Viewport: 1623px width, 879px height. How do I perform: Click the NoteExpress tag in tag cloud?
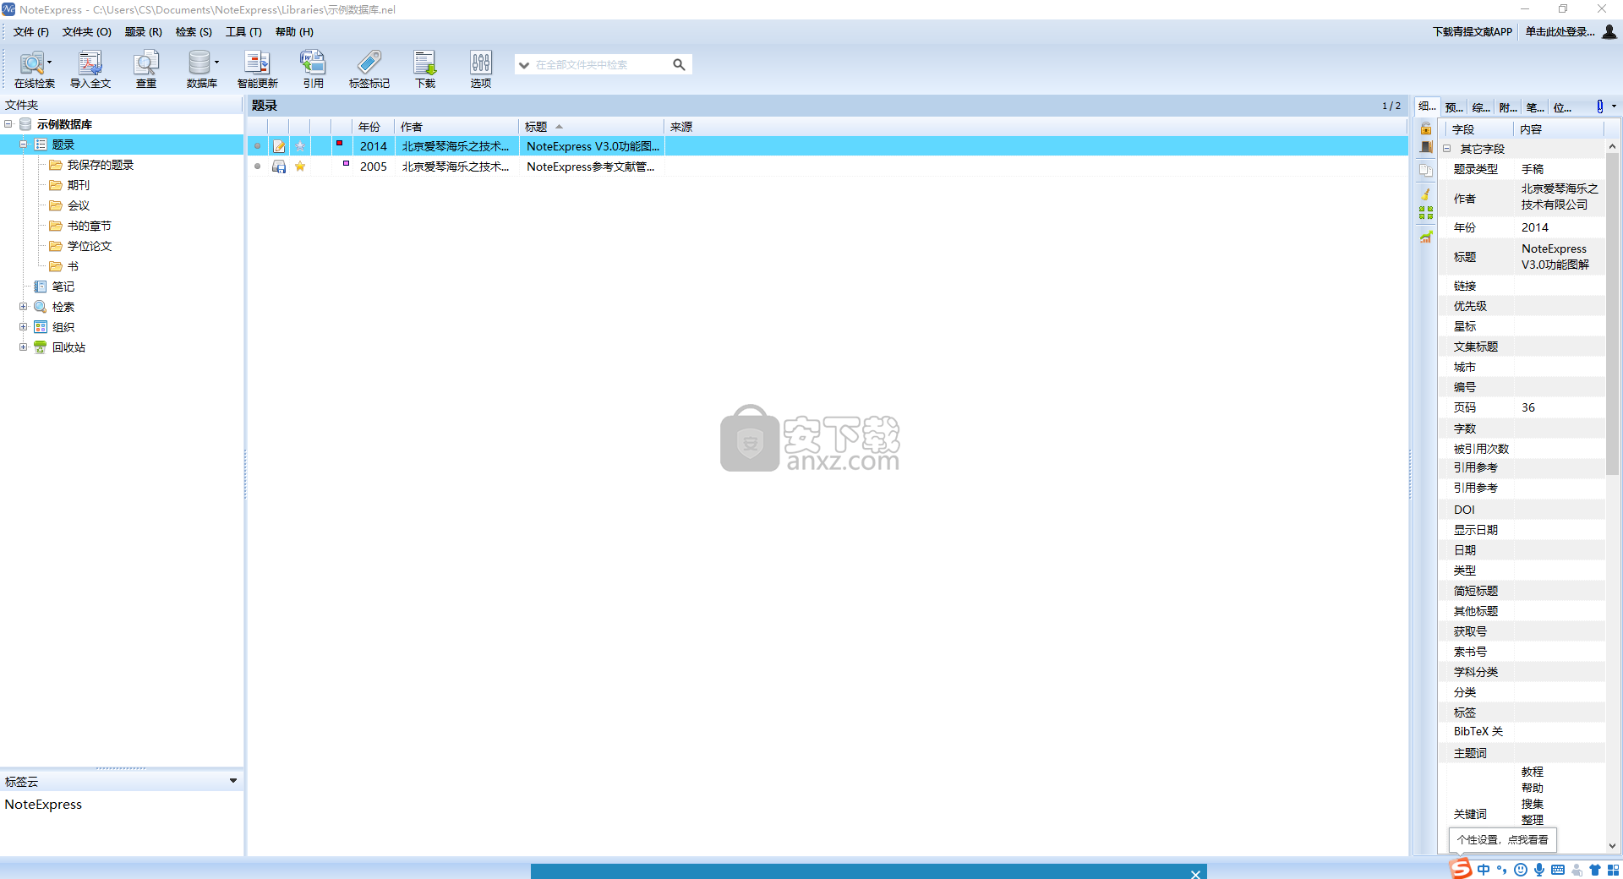tap(43, 805)
